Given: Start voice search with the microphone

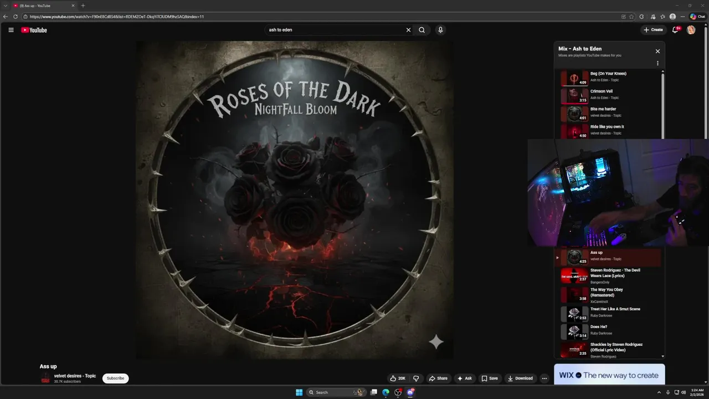Looking at the screenshot, I should point(440,30).
